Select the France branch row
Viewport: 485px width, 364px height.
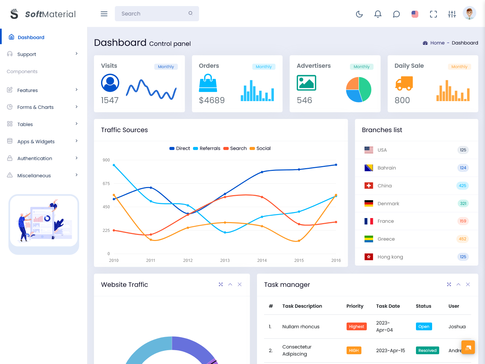pyautogui.click(x=417, y=221)
